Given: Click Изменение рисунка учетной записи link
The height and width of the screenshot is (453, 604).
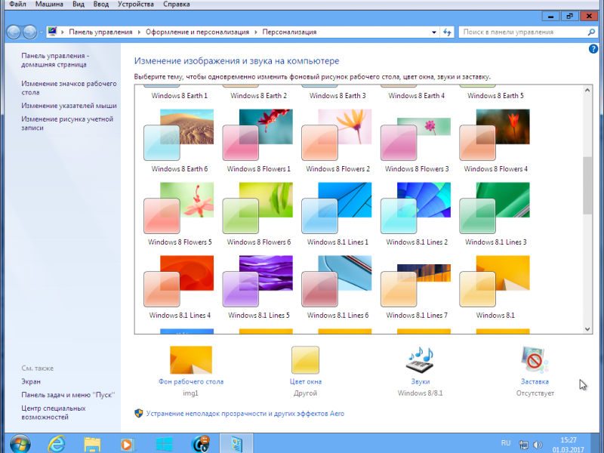Looking at the screenshot, I should coord(67,123).
